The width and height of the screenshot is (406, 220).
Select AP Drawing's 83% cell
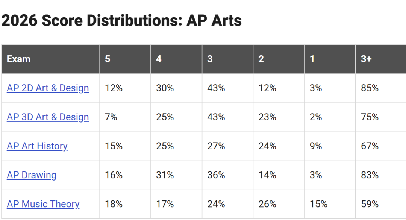point(380,175)
